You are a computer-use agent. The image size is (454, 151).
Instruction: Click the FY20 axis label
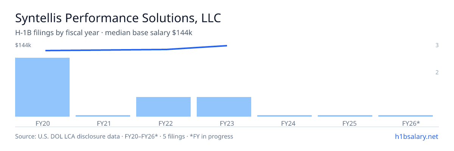(x=42, y=123)
